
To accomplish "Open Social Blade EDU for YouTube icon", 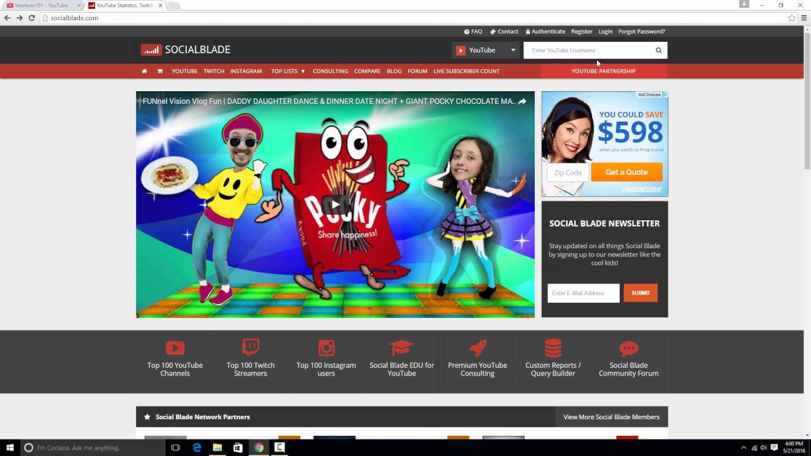I will coord(402,348).
